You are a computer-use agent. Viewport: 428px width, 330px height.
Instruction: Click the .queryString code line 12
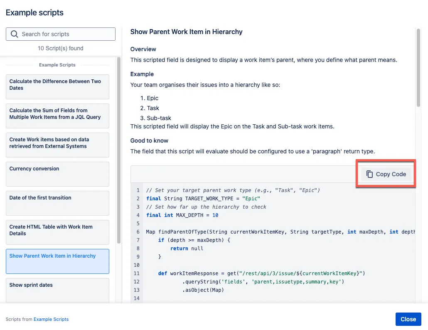(263, 282)
